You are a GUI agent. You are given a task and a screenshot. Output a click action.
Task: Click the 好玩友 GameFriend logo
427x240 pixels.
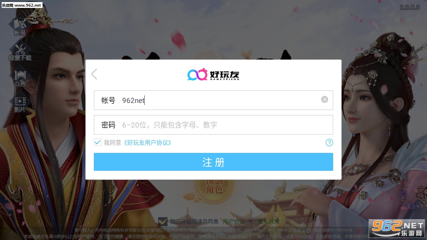(213, 75)
